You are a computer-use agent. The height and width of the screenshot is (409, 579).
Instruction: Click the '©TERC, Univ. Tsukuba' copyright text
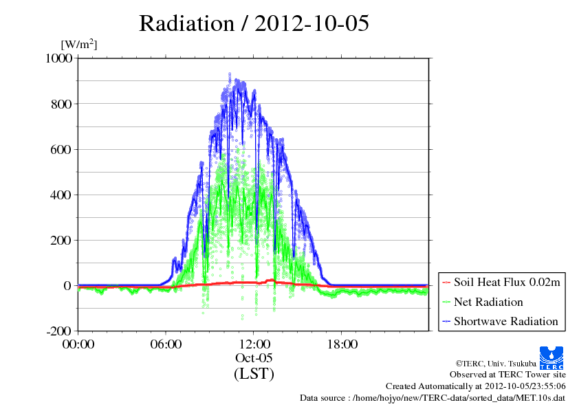(x=496, y=364)
